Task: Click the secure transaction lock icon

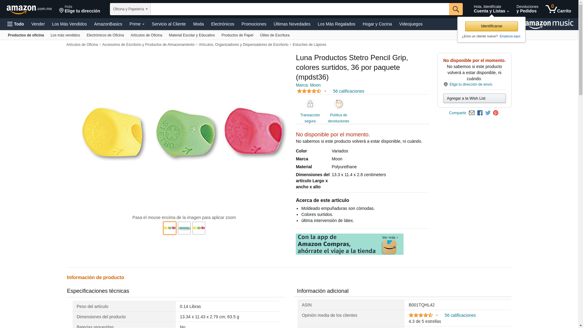Action: click(x=310, y=104)
